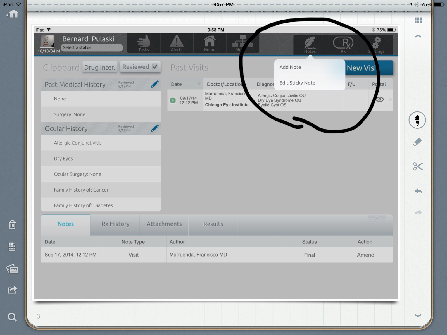The width and height of the screenshot is (447, 335).
Task: Open Tasks in the patient toolbar
Action: (x=144, y=43)
